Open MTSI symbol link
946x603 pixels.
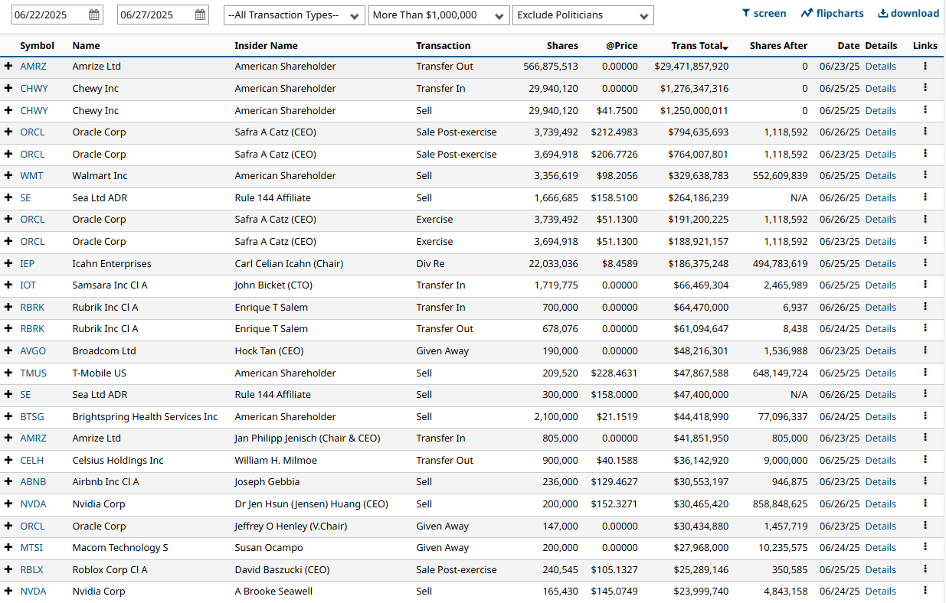click(31, 547)
